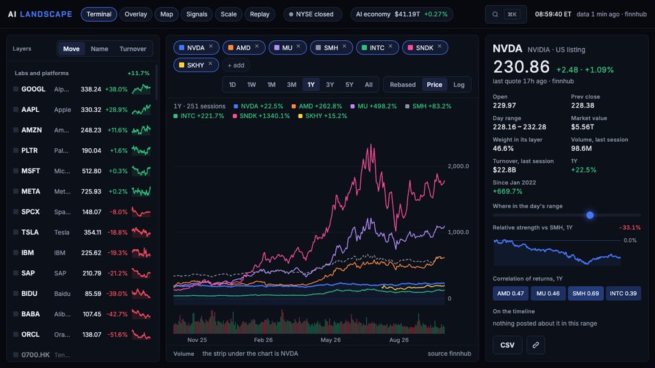Select the SPCX row ticker
655x368 pixels.
click(31, 211)
